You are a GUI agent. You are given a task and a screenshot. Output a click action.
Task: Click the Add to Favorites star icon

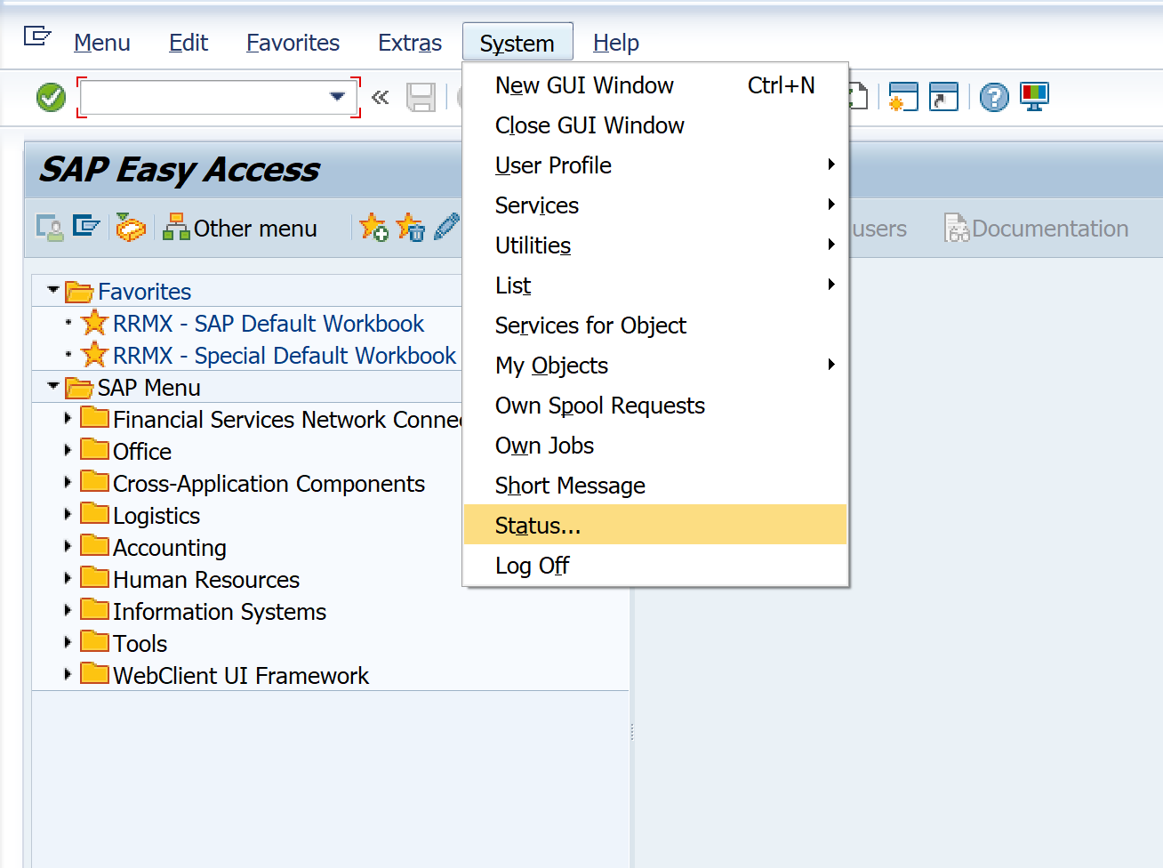373,228
